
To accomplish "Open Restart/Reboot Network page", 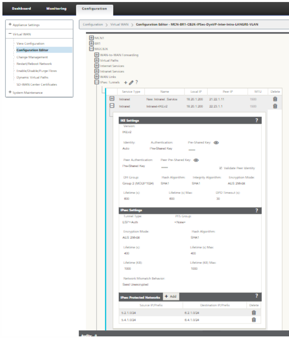I will point(34,64).
